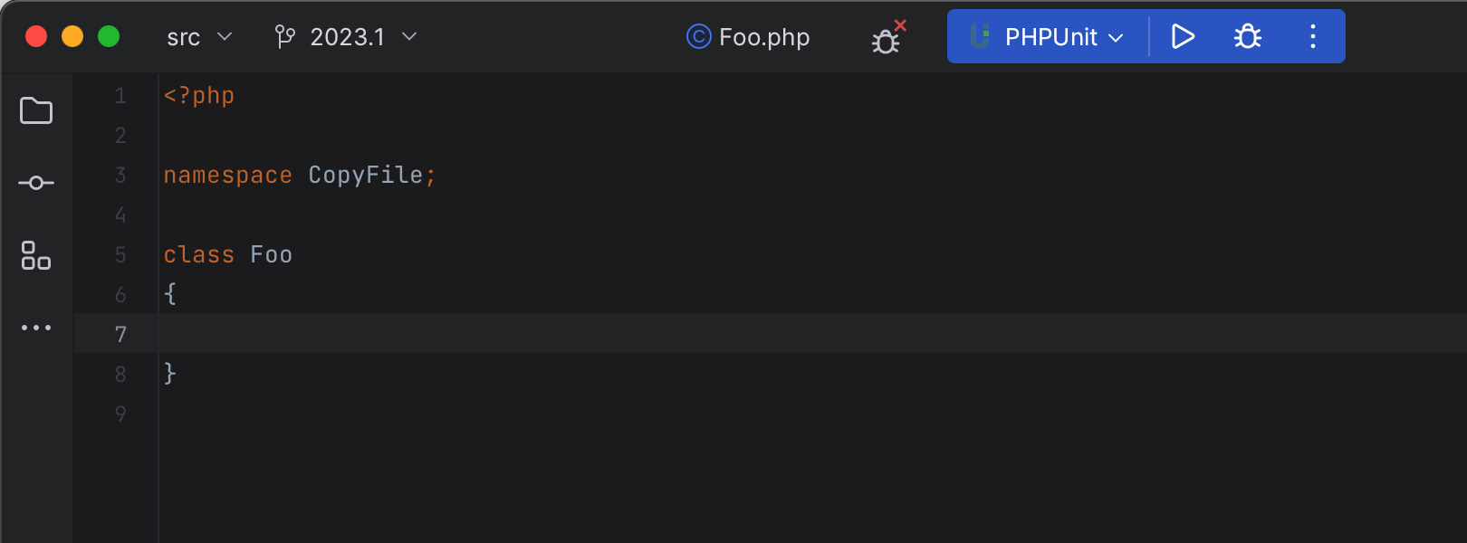Switch to the Foo.php editor tab
Screen dimensions: 1467x543
point(763,37)
